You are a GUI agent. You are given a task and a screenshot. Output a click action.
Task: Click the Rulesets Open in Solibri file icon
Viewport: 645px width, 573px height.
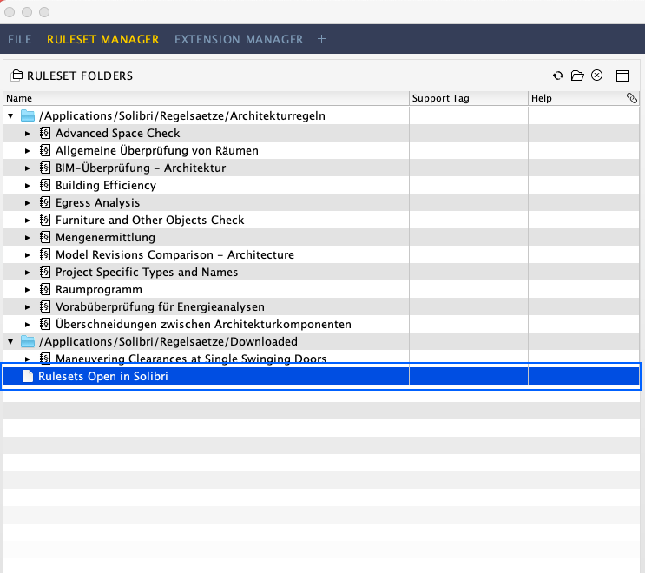point(28,376)
